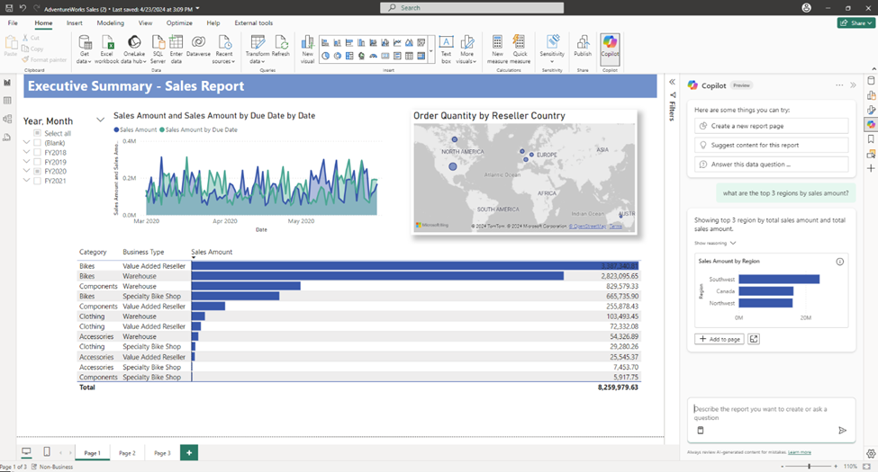Expand the Copilot visual to full size
This screenshot has height=472, width=878.
pyautogui.click(x=754, y=339)
